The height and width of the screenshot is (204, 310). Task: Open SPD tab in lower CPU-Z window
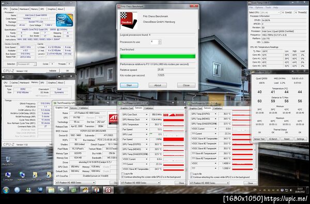pyautogui.click(x=42, y=83)
